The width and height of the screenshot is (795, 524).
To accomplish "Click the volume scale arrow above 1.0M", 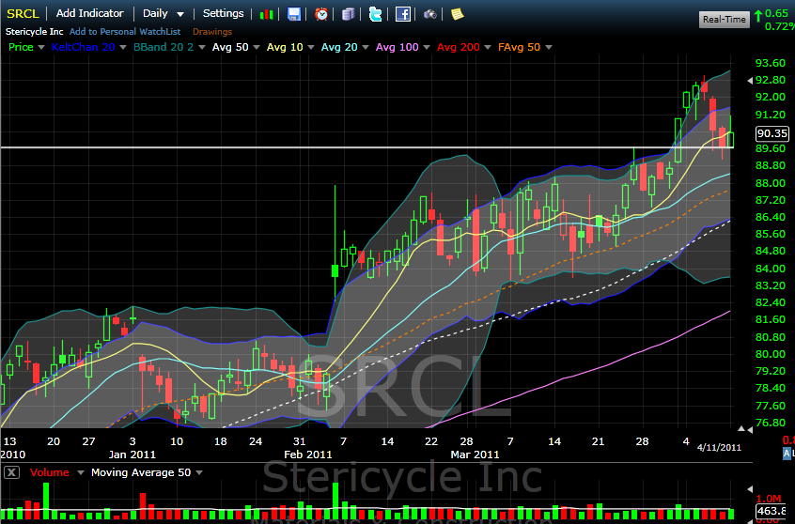I will pos(750,489).
